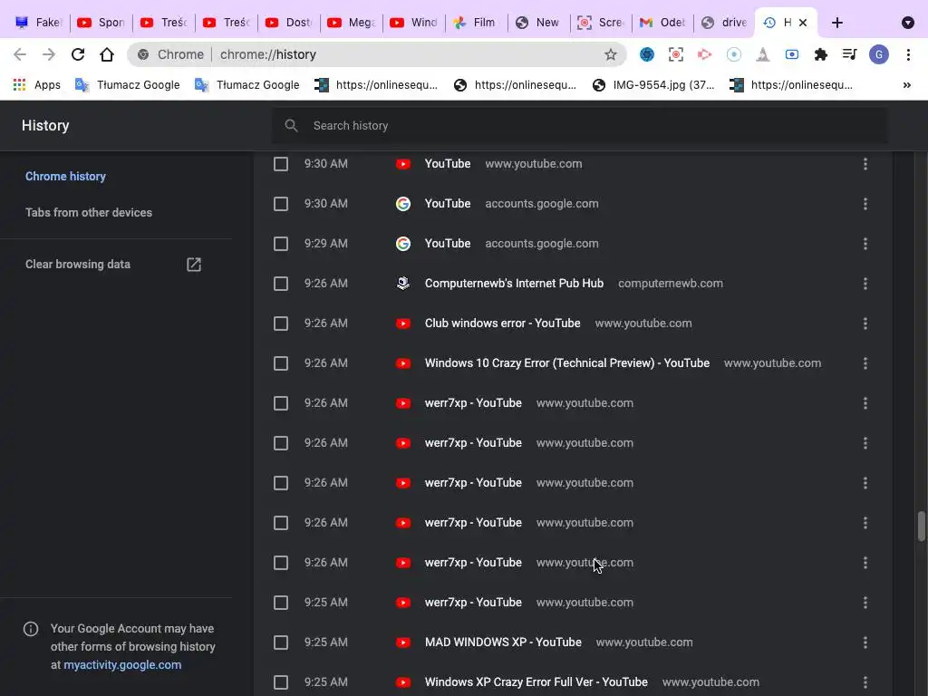Open the profile avatar G

[878, 54]
